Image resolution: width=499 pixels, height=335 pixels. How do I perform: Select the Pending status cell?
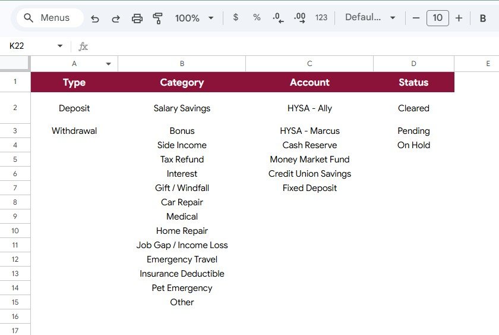413,131
